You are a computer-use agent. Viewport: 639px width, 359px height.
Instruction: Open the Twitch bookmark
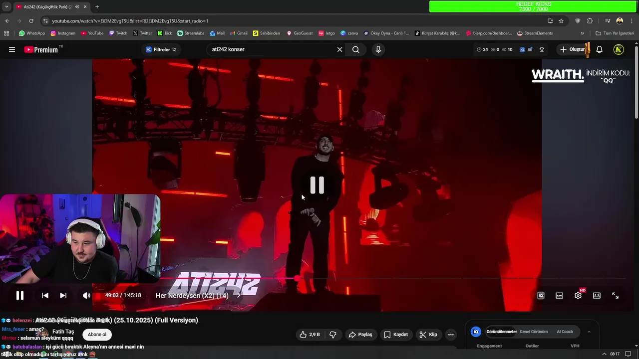(x=118, y=33)
